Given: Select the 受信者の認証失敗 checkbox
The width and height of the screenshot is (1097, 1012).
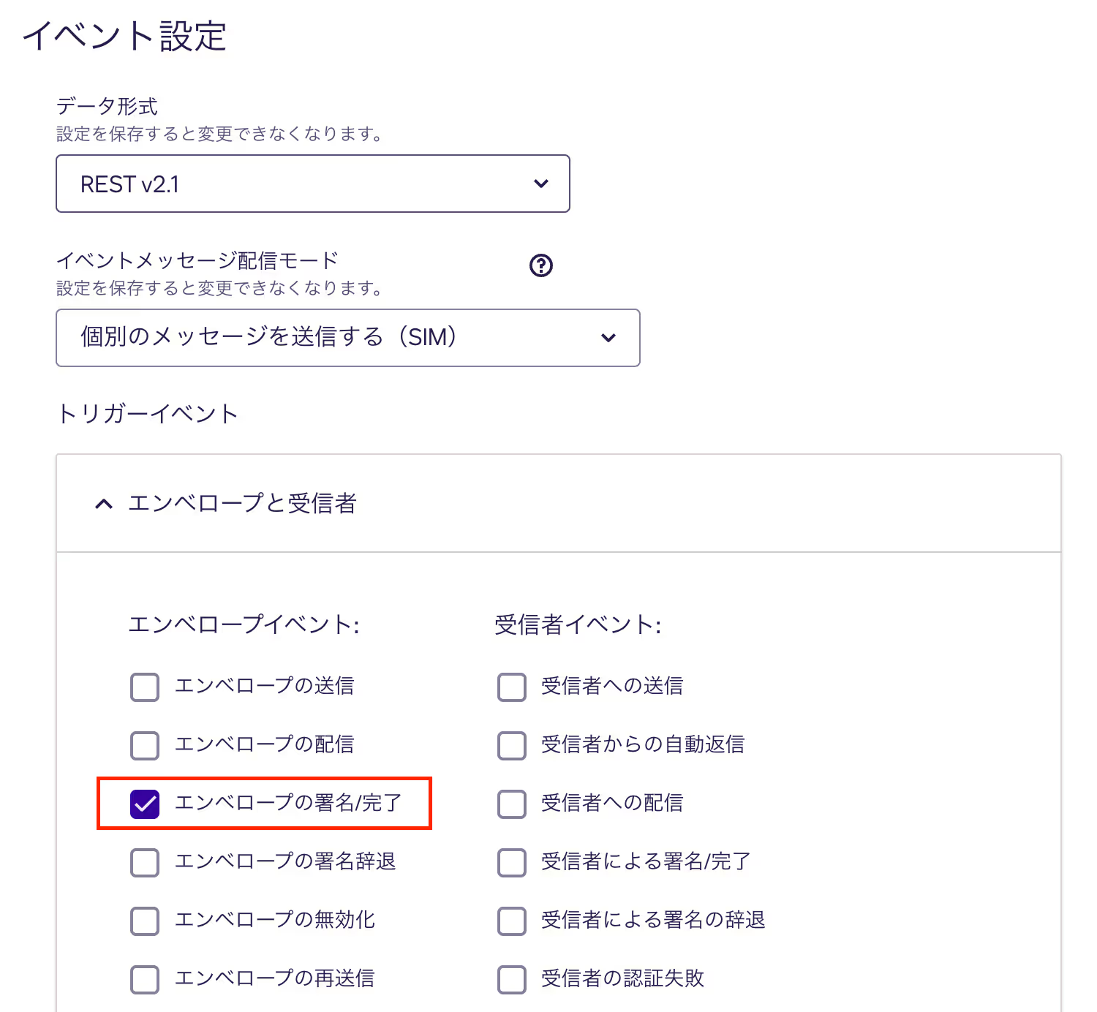Looking at the screenshot, I should pyautogui.click(x=512, y=980).
